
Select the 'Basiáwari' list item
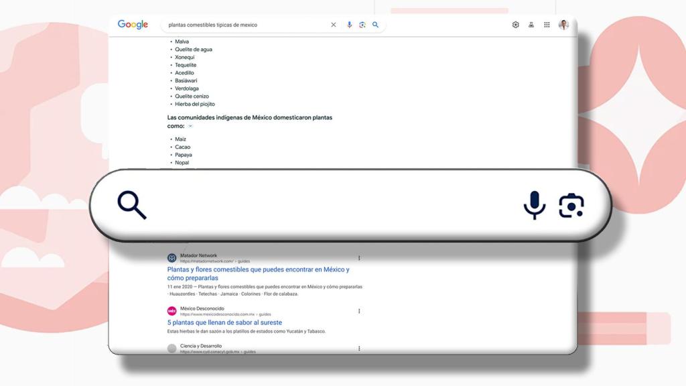pos(186,81)
